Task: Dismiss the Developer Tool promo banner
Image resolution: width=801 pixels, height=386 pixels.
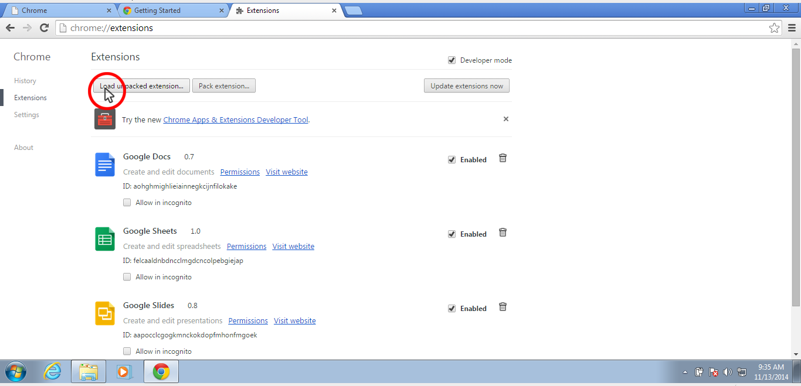Action: point(506,119)
